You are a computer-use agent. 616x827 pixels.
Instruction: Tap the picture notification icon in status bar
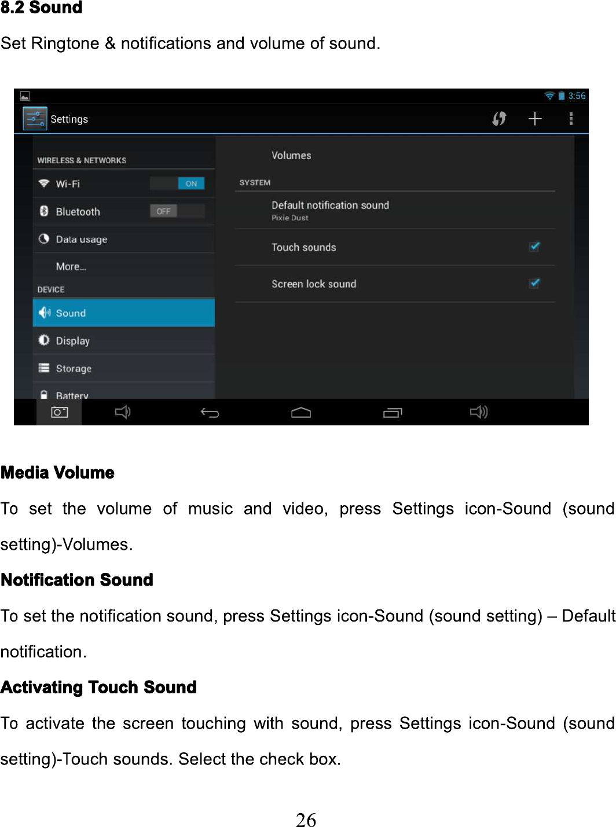(25, 96)
